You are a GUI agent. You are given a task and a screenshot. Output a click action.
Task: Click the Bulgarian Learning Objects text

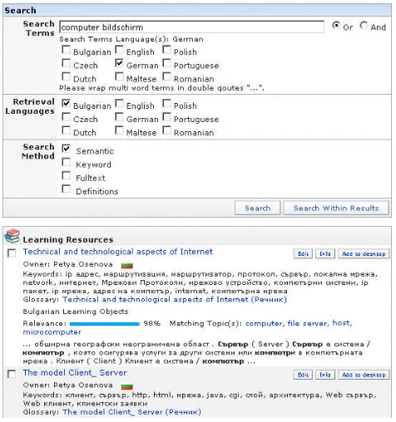pos(76,312)
